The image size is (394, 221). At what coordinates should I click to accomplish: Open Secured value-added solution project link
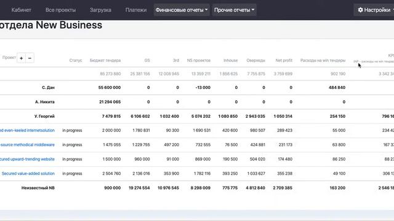click(x=28, y=173)
